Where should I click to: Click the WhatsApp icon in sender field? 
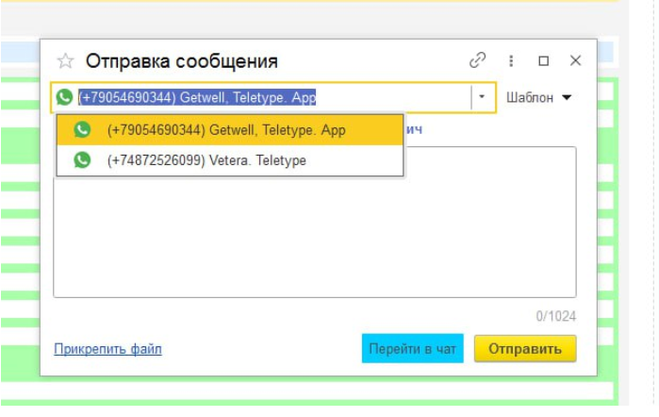pos(64,97)
